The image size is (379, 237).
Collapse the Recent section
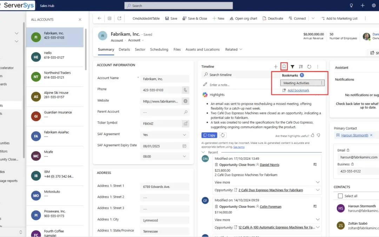tap(203, 152)
